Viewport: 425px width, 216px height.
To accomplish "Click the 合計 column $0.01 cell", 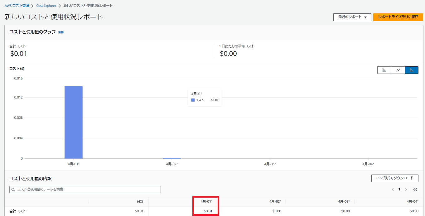I will point(139,211).
